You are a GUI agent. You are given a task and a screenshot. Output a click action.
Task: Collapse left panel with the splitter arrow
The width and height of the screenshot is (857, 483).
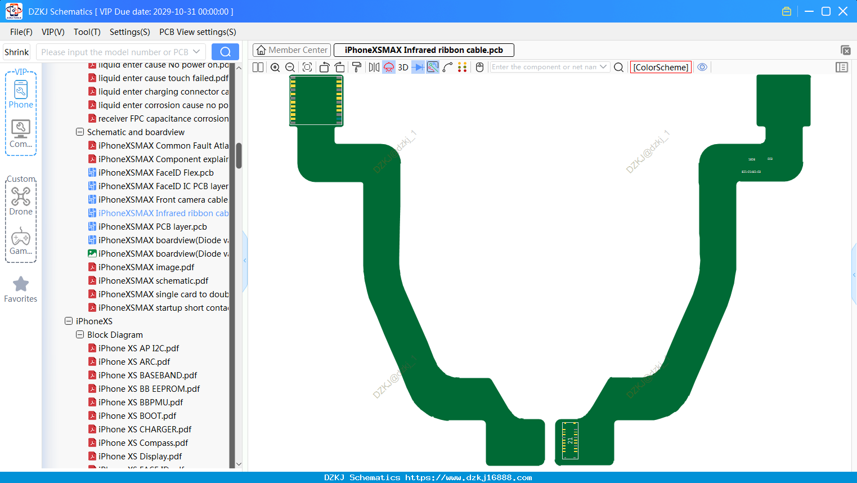(245, 261)
